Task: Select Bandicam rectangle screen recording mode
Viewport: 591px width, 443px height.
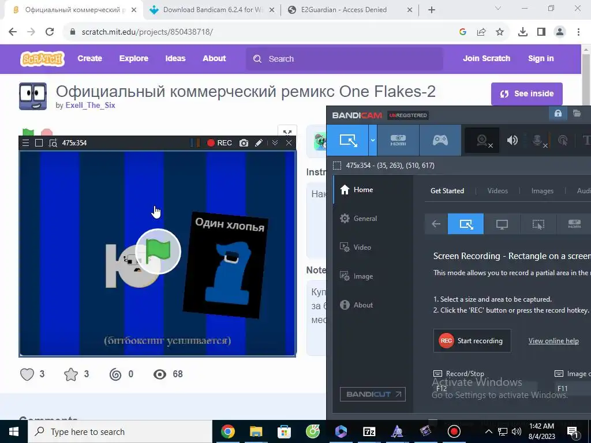Action: [x=347, y=140]
